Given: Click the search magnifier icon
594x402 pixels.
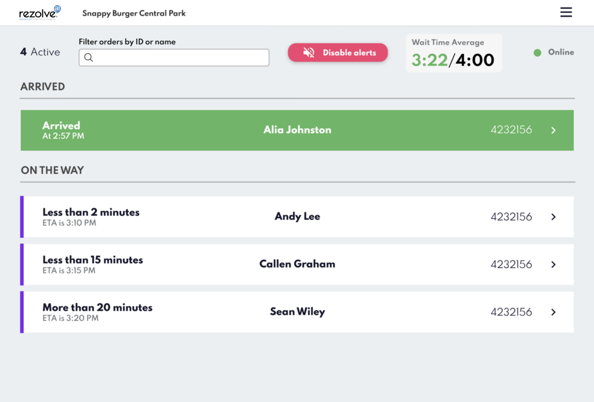Looking at the screenshot, I should (89, 57).
